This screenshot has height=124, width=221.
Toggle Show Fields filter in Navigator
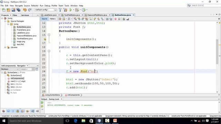pos(8,111)
